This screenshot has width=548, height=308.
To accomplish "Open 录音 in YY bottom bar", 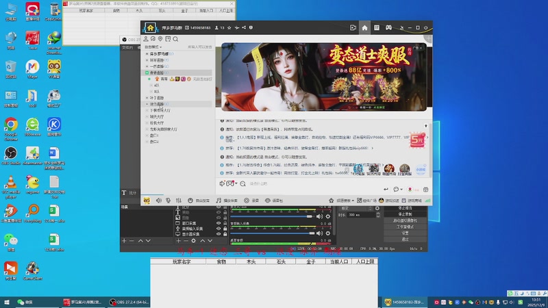I will coord(251,201).
